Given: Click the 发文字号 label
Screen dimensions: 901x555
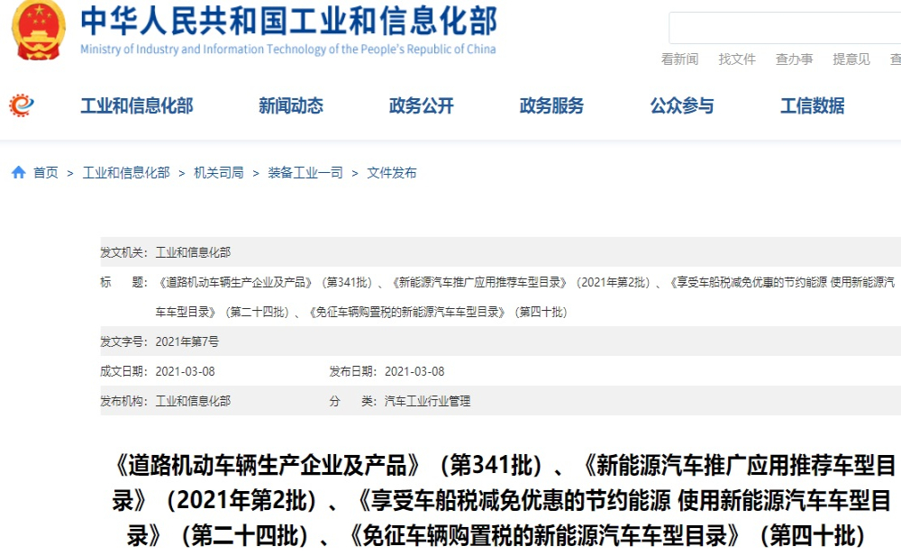Looking at the screenshot, I should click(x=124, y=341).
